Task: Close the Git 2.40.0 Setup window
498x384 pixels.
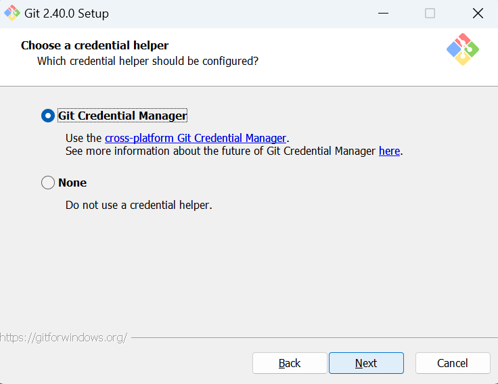Action: [478, 14]
